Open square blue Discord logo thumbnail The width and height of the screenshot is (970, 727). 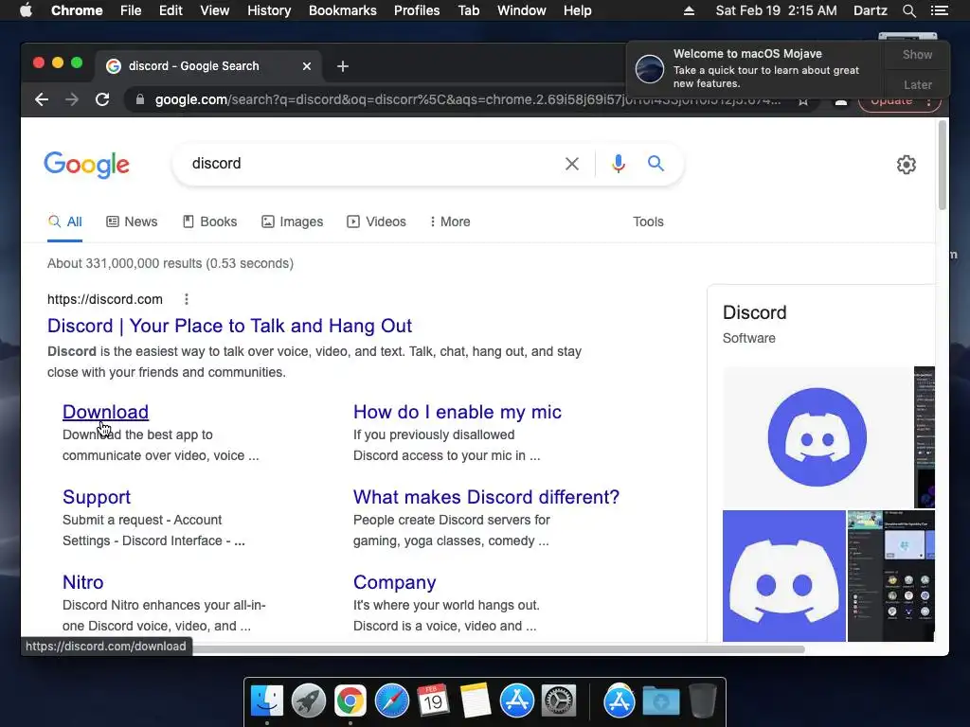point(783,576)
